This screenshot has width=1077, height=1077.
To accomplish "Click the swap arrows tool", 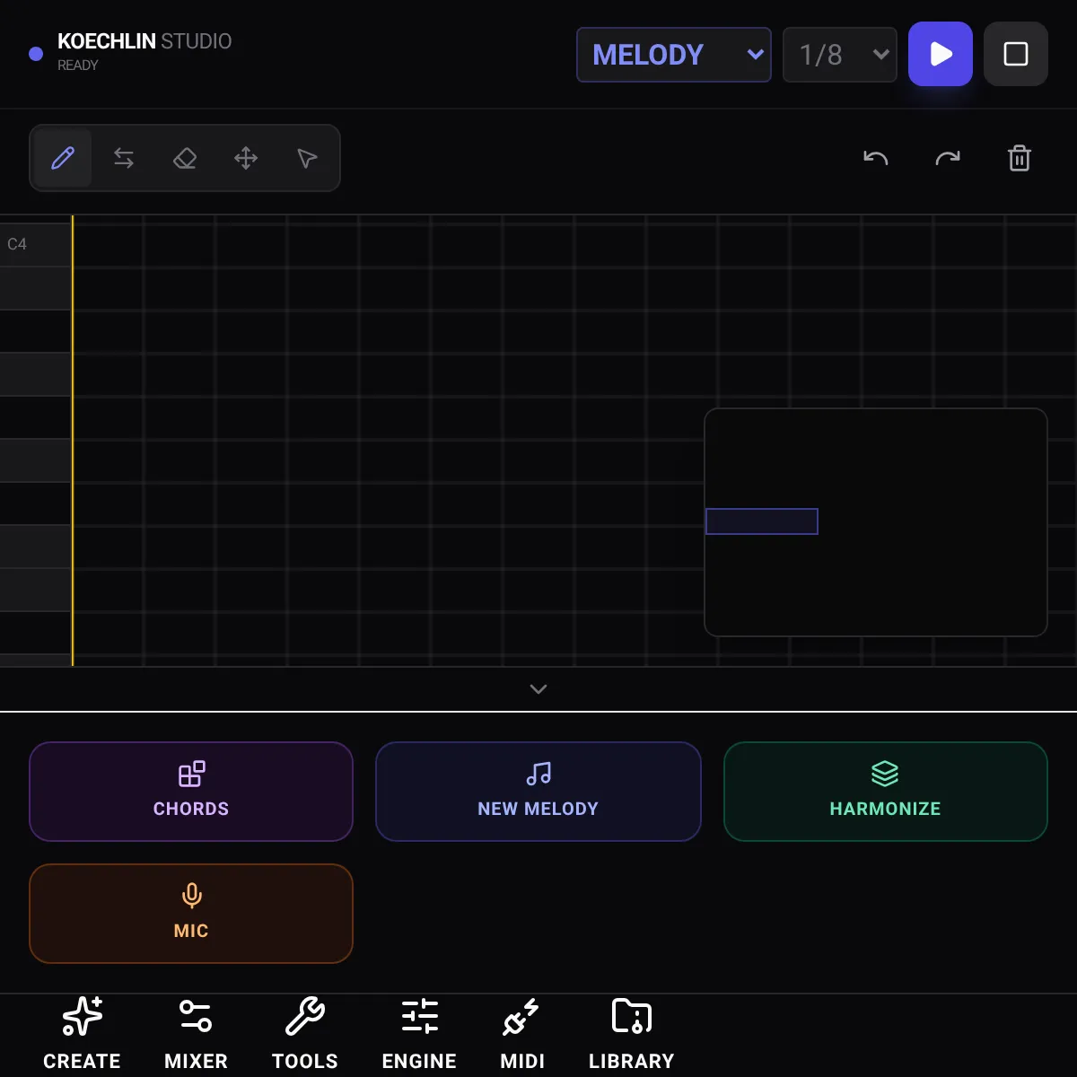I will coord(124,158).
